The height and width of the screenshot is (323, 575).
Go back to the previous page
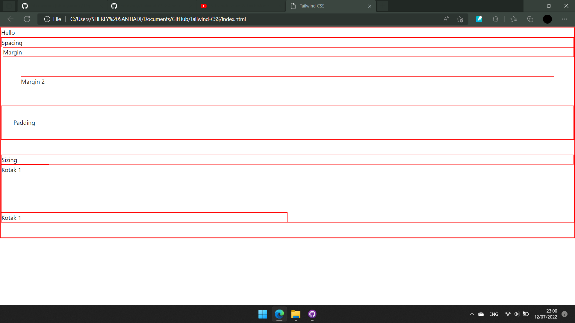pos(10,19)
